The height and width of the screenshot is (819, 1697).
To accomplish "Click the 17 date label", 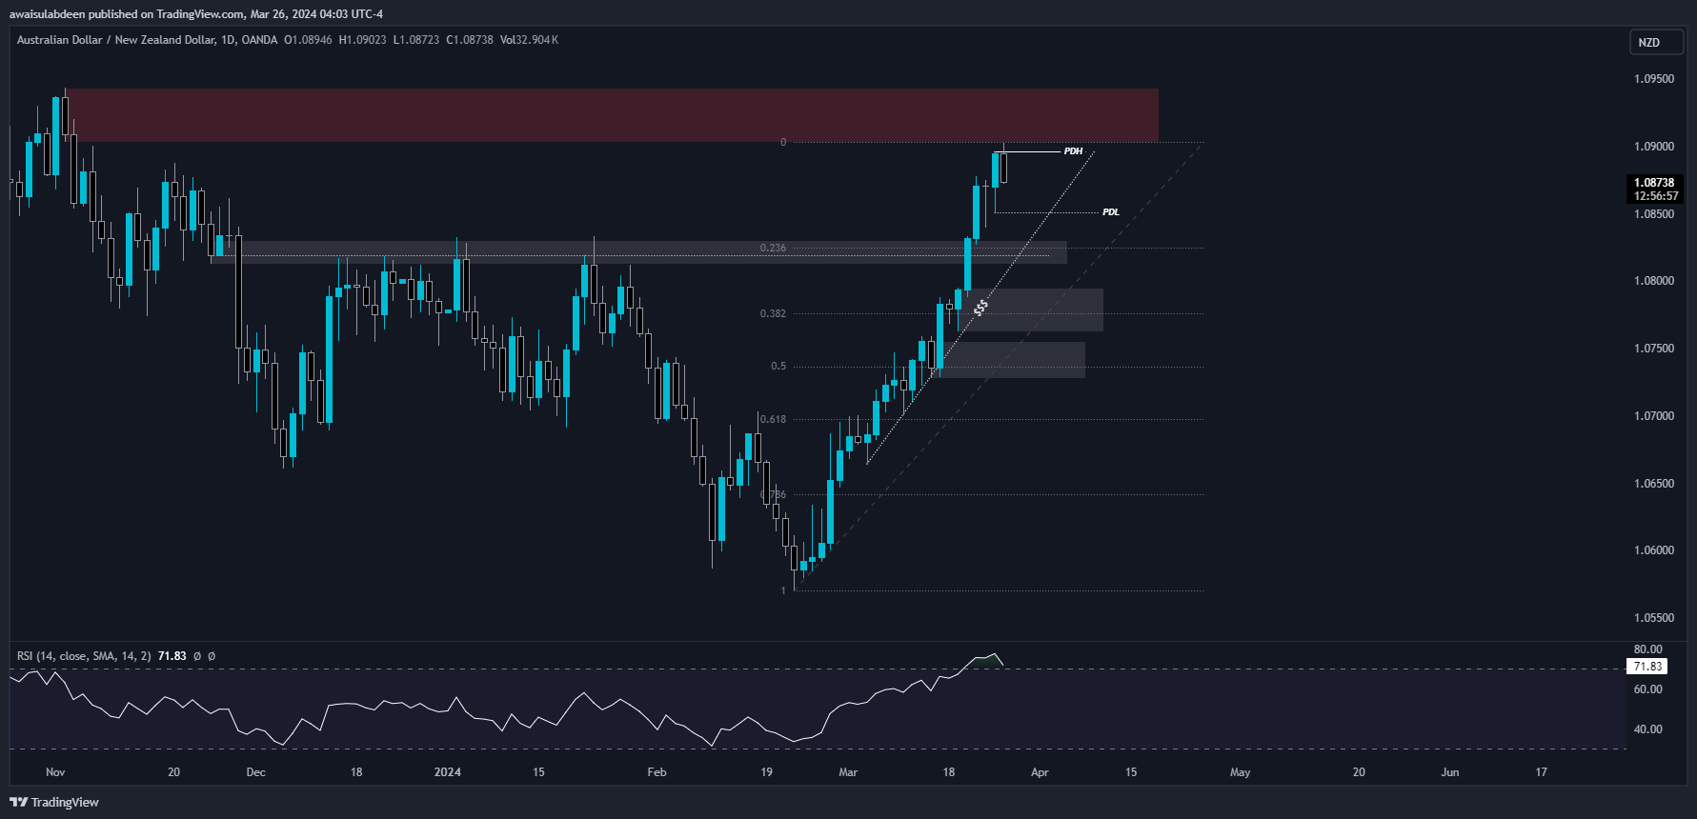I will (1541, 772).
